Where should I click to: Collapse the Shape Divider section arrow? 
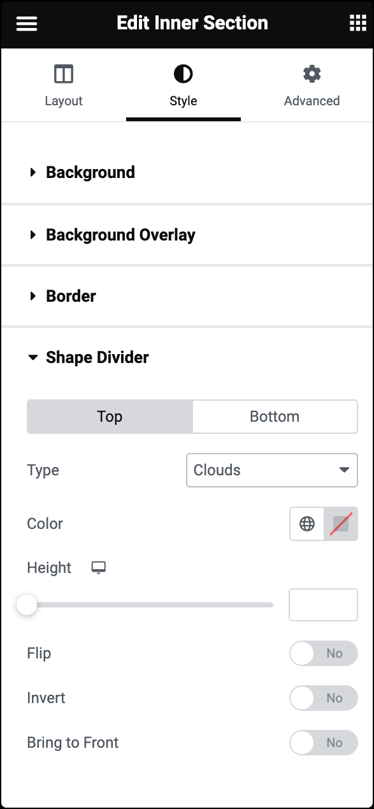33,358
